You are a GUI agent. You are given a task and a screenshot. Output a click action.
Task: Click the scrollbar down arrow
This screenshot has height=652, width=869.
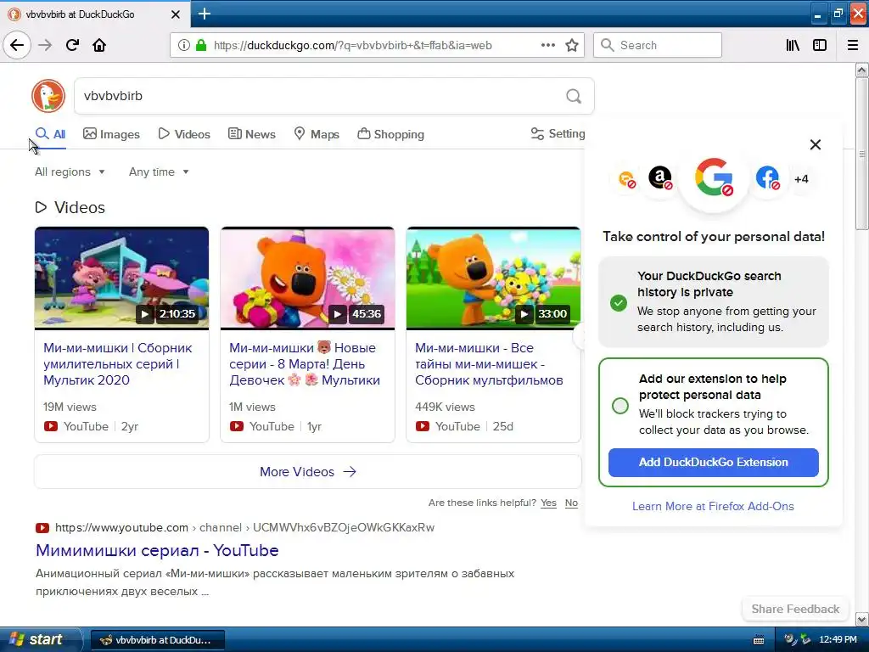pyautogui.click(x=861, y=619)
